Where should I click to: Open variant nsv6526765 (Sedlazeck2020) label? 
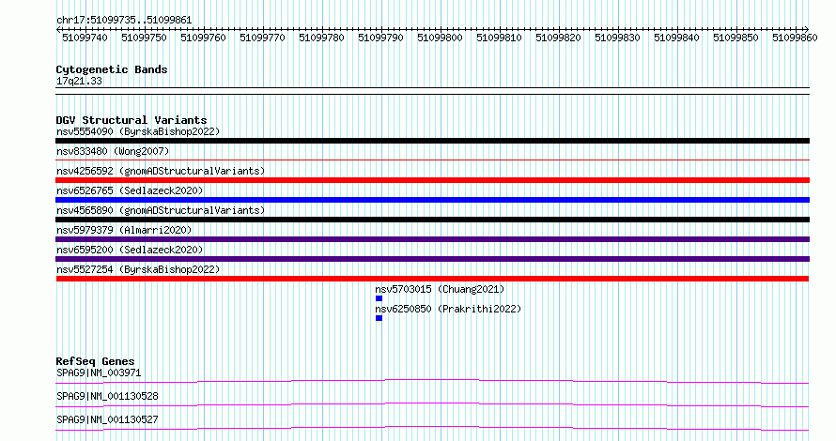pos(130,190)
